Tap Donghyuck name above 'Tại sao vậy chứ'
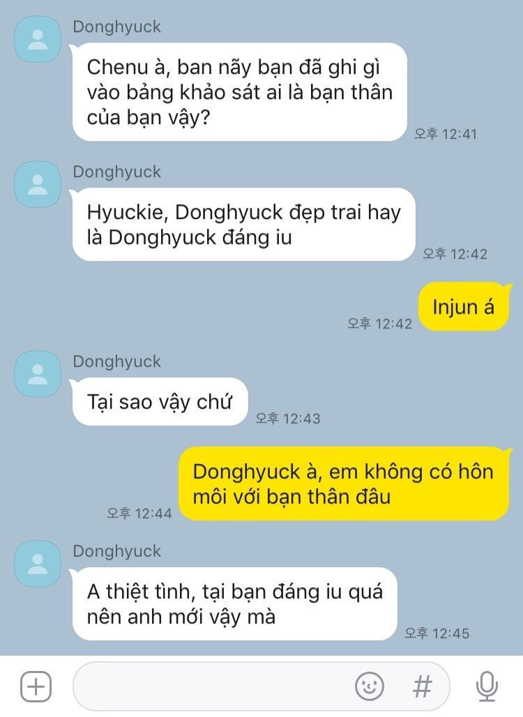The height and width of the screenshot is (717, 523). [117, 361]
